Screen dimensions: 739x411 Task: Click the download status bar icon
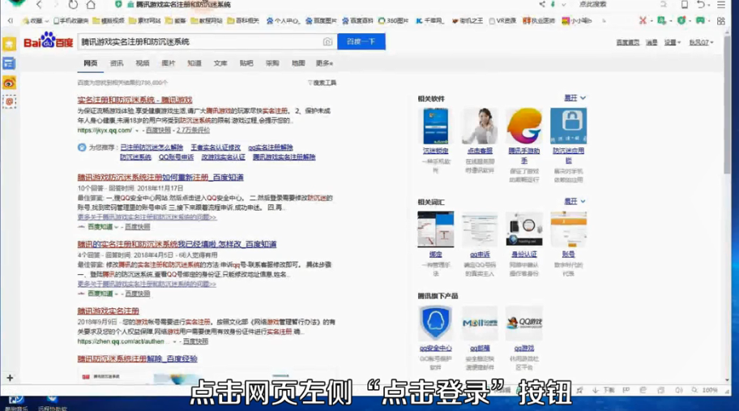pos(604,390)
